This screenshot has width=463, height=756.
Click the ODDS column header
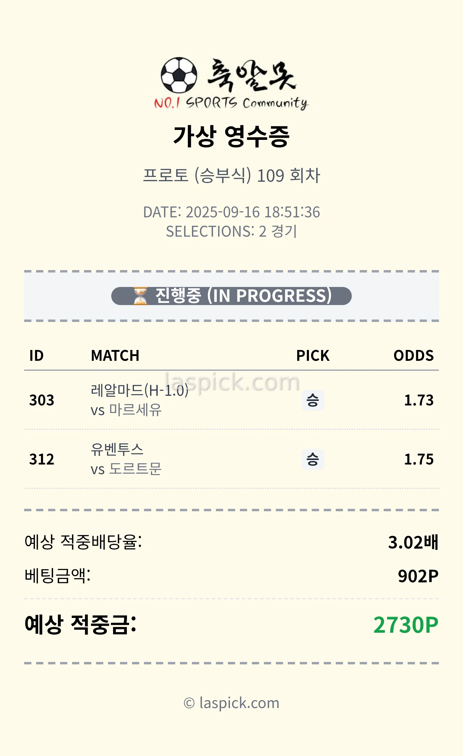(413, 356)
